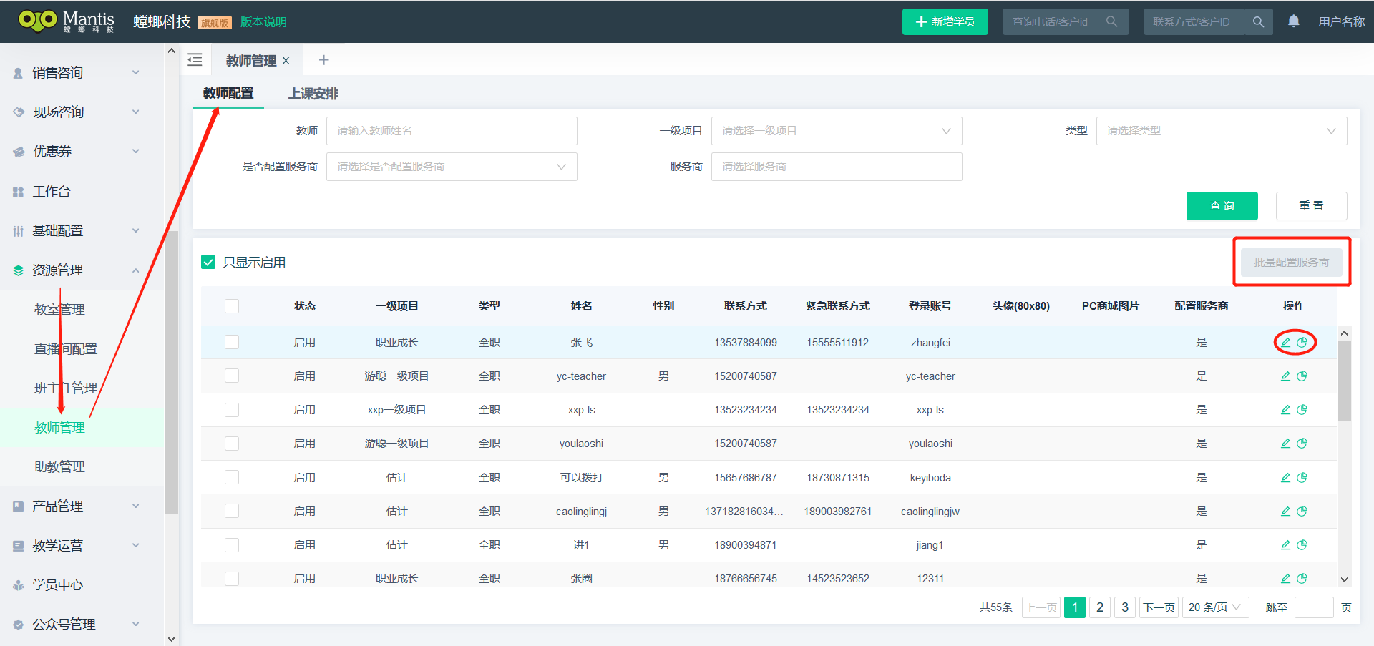Edit teacher 张圈 with pencil icon
The image size is (1374, 646).
click(x=1285, y=579)
